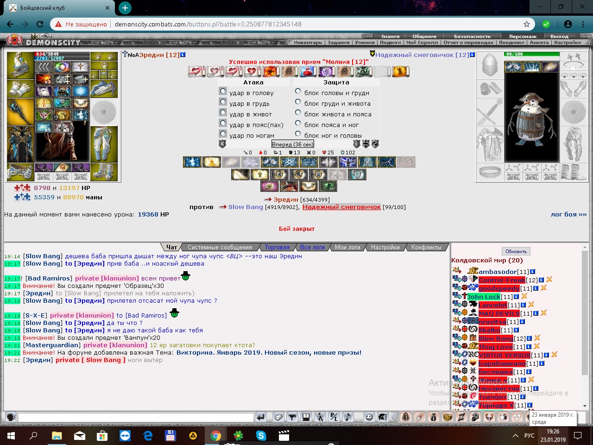
Task: Switch to Системные сообщения tab
Action: pyautogui.click(x=220, y=247)
